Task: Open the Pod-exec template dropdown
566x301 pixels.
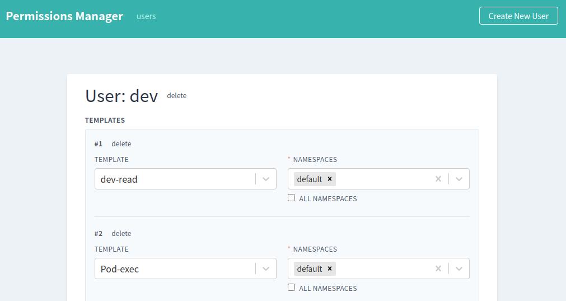Action: point(185,268)
